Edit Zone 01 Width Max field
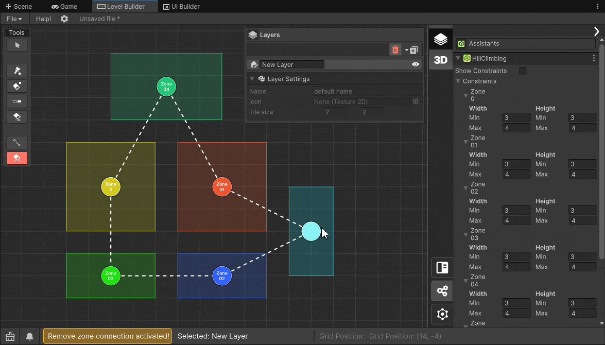The width and height of the screenshot is (605, 345). 516,175
